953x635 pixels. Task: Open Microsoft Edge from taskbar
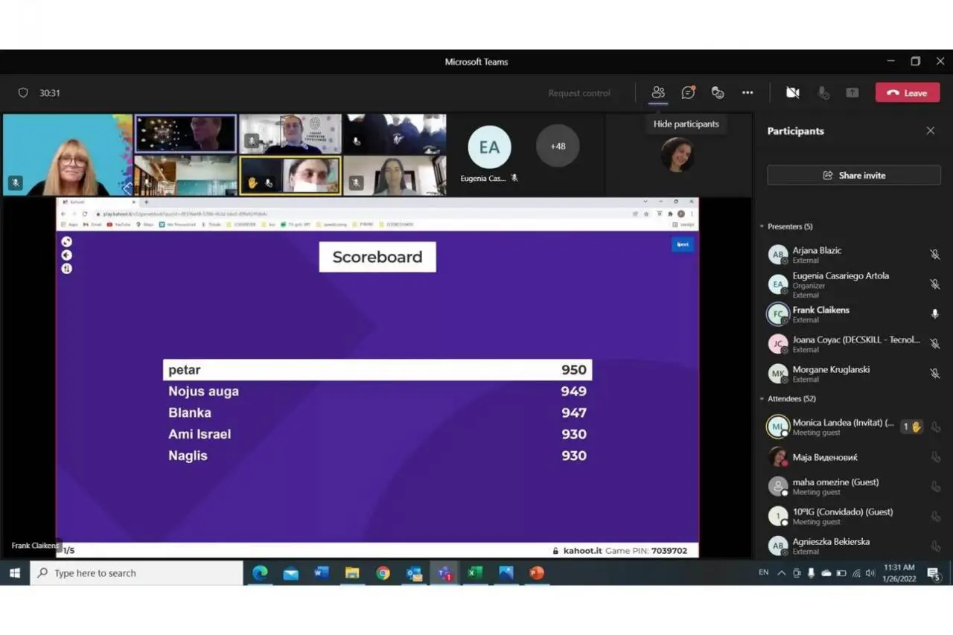(260, 572)
